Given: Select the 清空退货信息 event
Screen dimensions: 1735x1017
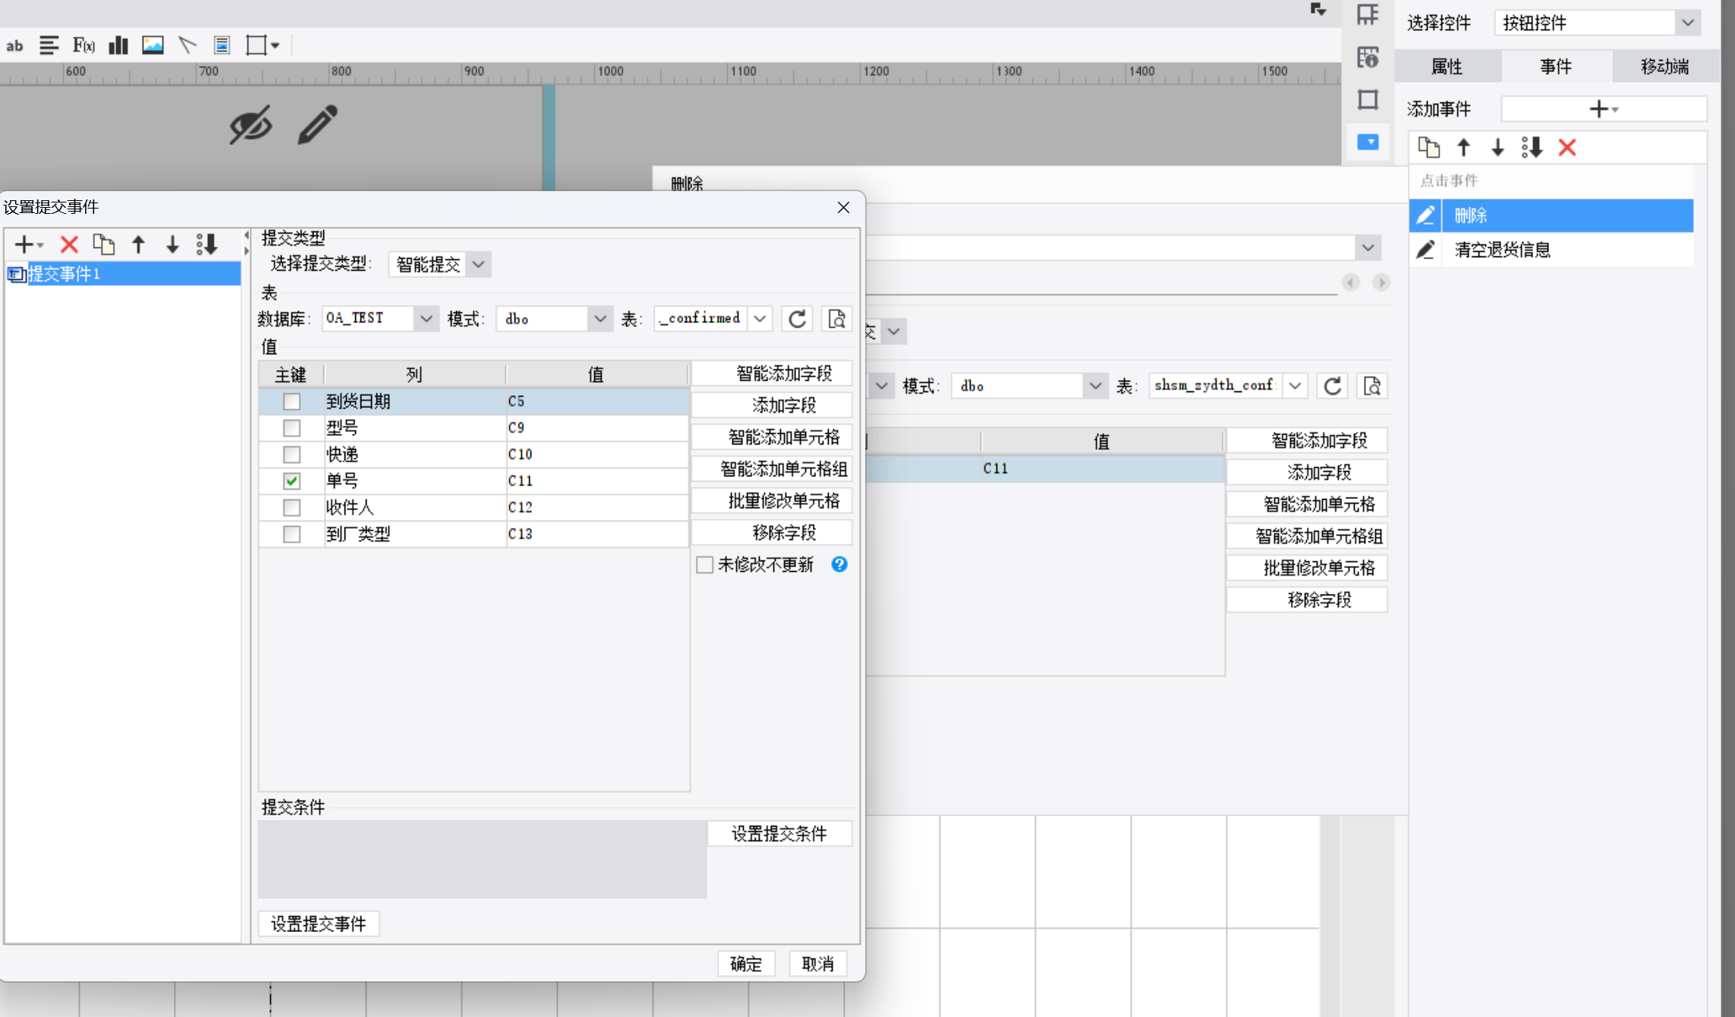Looking at the screenshot, I should point(1551,250).
